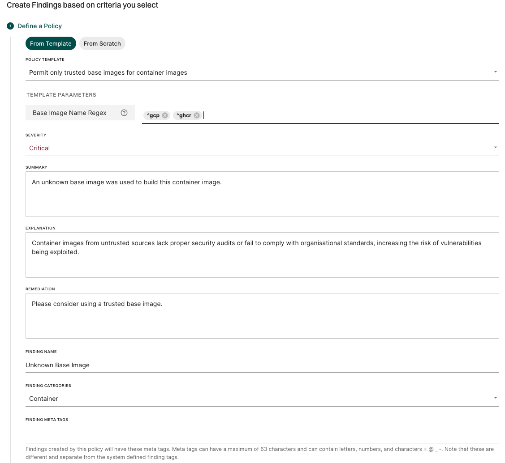Click the Policy Template dropdown arrow
Image resolution: width=505 pixels, height=463 pixels.
(496, 71)
